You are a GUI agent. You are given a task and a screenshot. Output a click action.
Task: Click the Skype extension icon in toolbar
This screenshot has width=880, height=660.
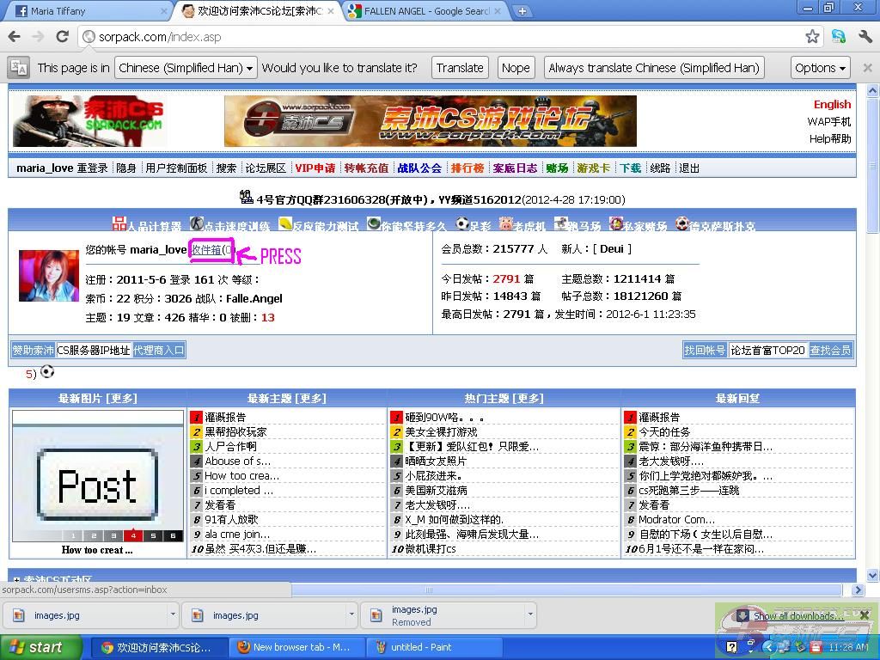tap(838, 36)
